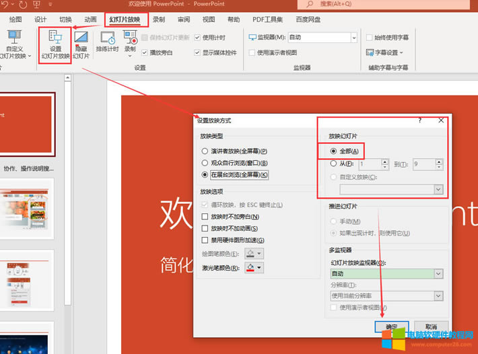Check 禁用硬件图形加速 option
478x354 pixels.
[x=205, y=240]
